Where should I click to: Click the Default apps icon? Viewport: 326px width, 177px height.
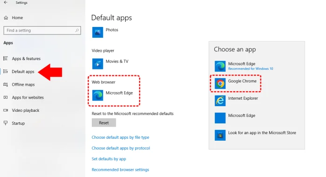click(x=6, y=71)
